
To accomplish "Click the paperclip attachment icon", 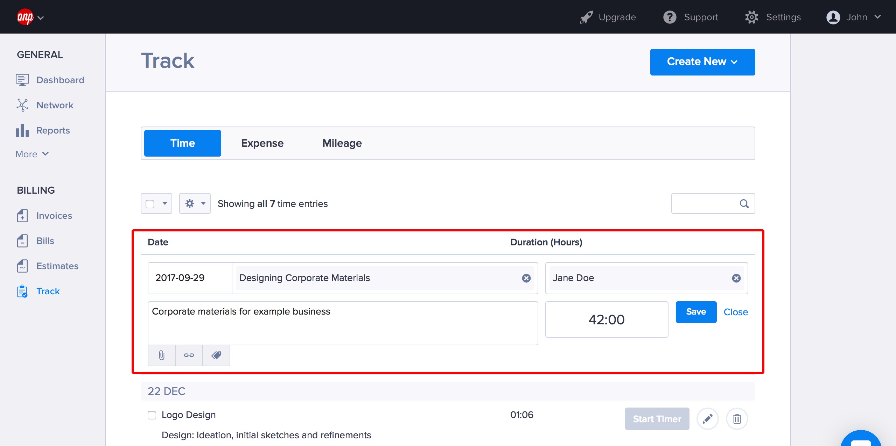I will coord(161,355).
